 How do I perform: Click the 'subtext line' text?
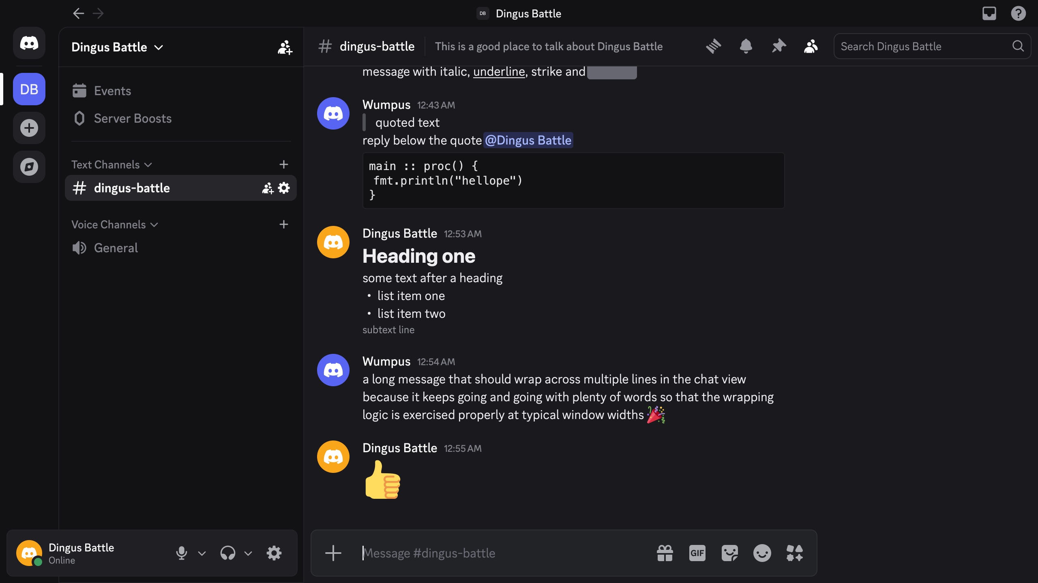tap(388, 330)
